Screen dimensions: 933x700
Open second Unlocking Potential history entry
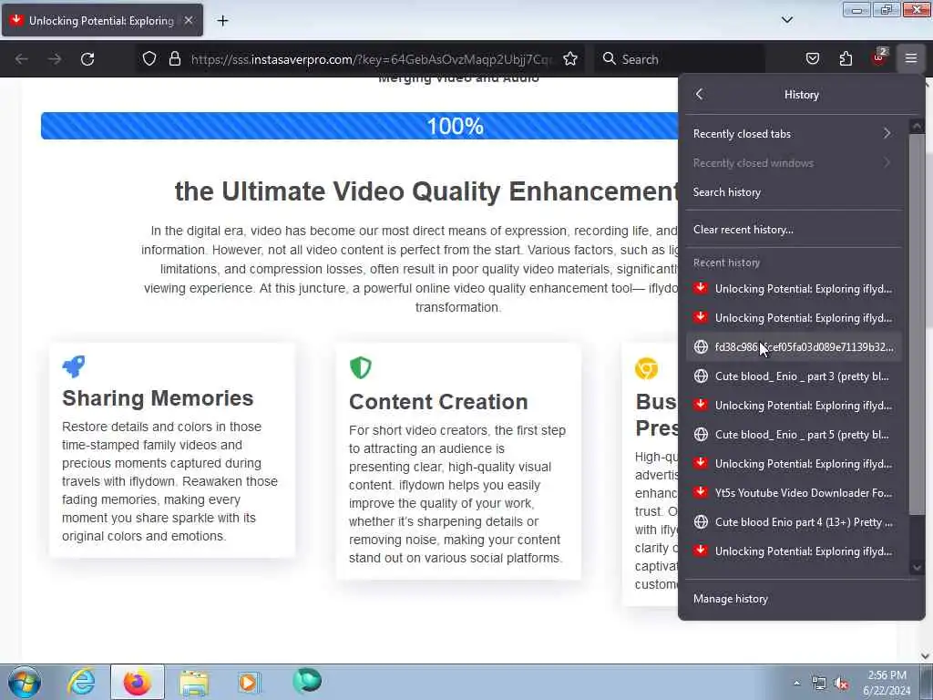point(794,318)
